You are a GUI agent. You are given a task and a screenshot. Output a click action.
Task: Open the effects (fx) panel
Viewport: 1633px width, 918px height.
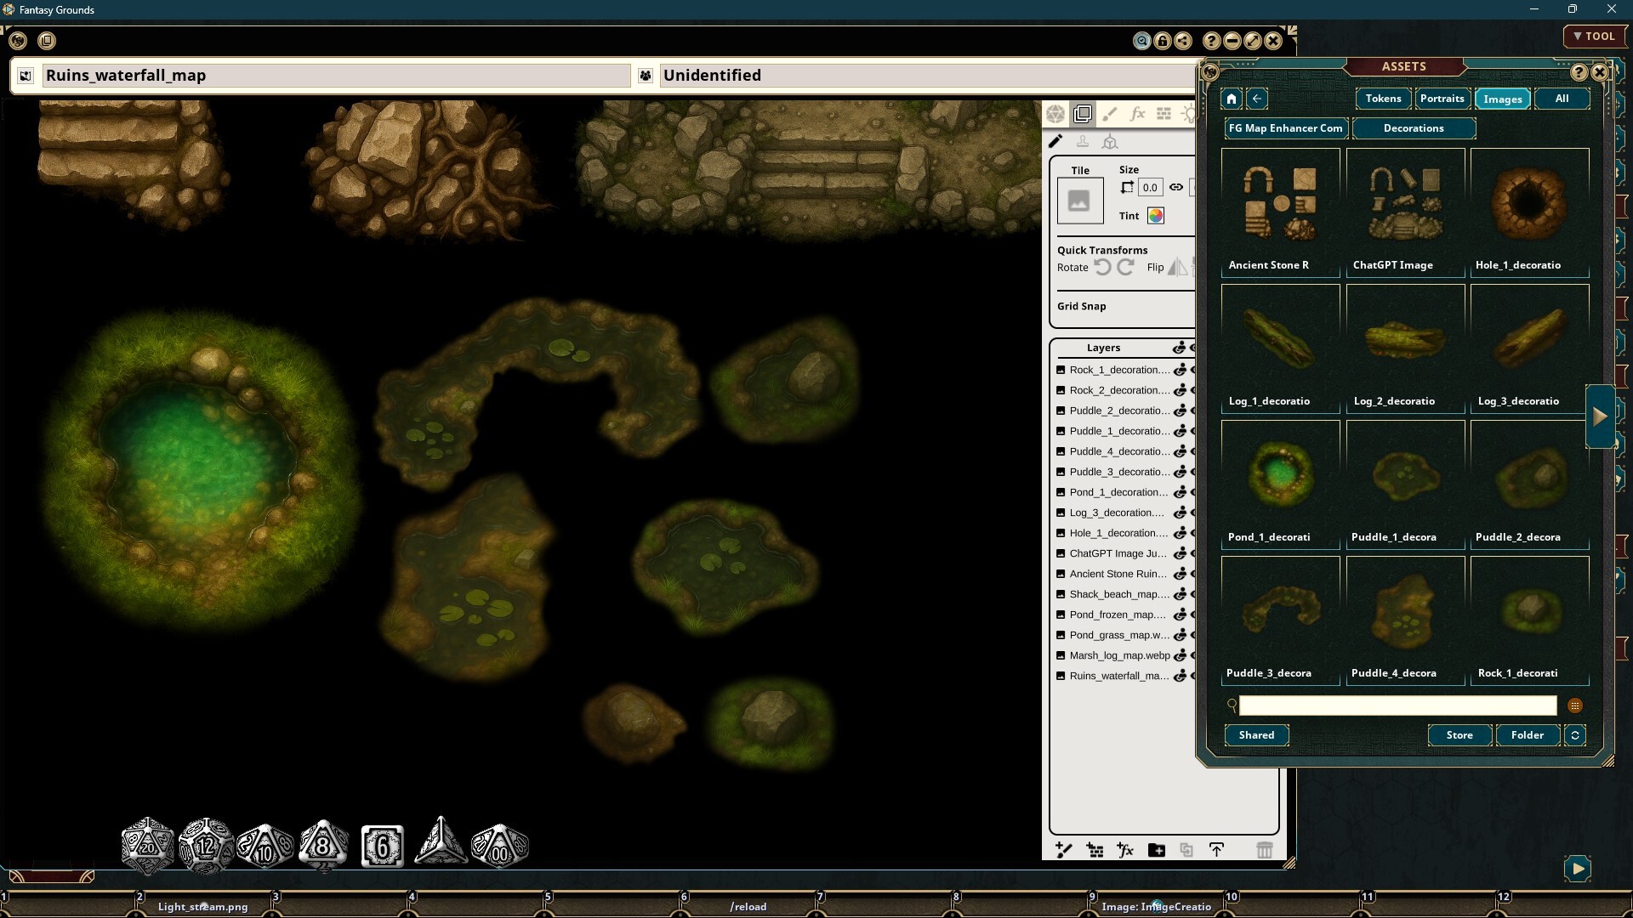[x=1138, y=113]
